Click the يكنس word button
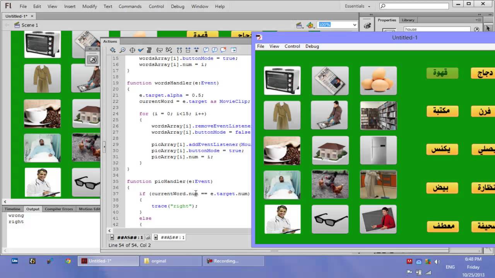495x278 pixels. pos(442,149)
